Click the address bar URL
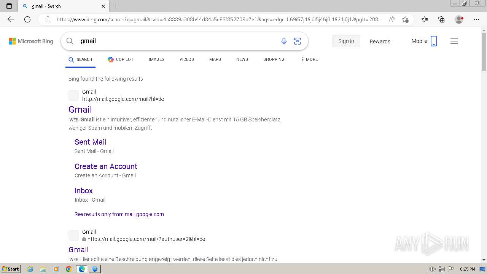Viewport: 487px width, 274px height. coord(219,19)
